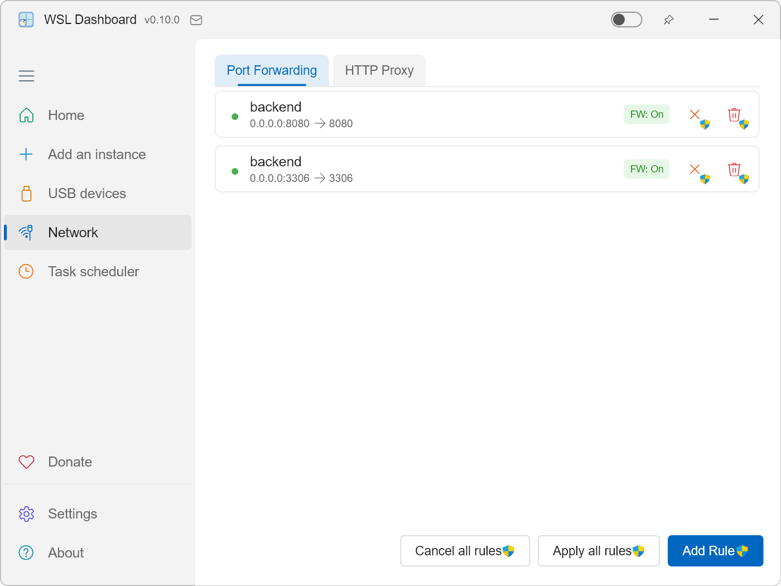Open the Donate page
The image size is (781, 586).
click(98, 462)
